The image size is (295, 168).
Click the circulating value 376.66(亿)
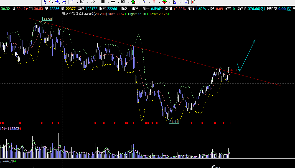click(256, 9)
